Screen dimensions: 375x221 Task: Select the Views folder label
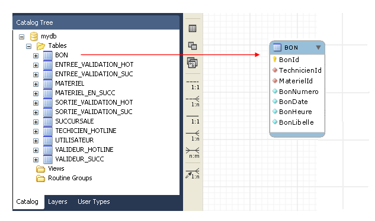point(56,168)
